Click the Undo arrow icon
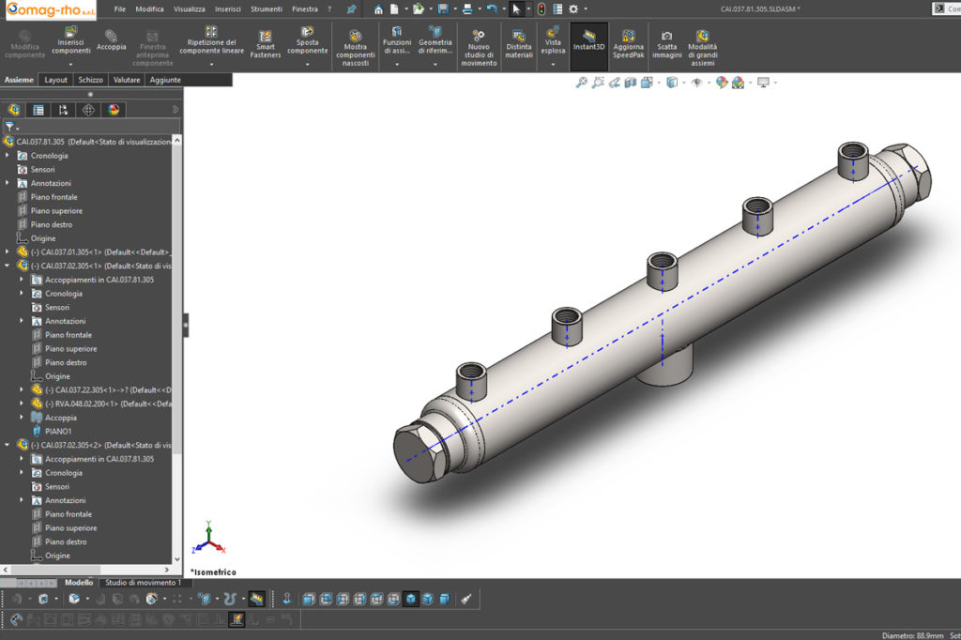 tap(492, 9)
